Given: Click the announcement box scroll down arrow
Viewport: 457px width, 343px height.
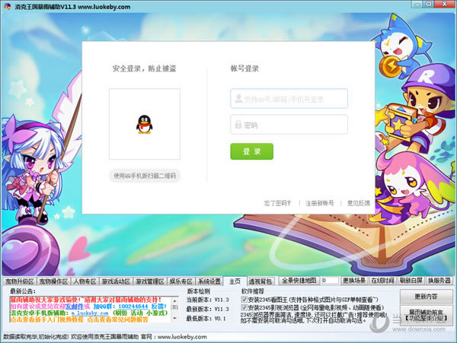Looking at the screenshot, I should tap(174, 318).
